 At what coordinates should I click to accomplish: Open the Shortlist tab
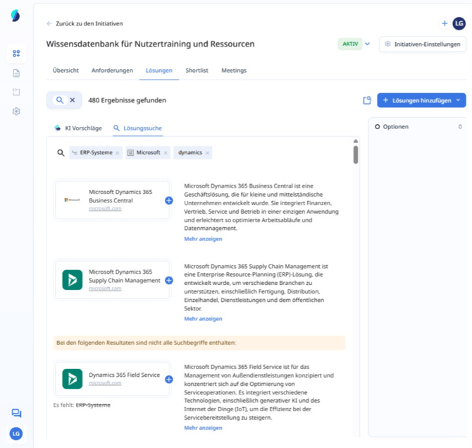click(197, 71)
